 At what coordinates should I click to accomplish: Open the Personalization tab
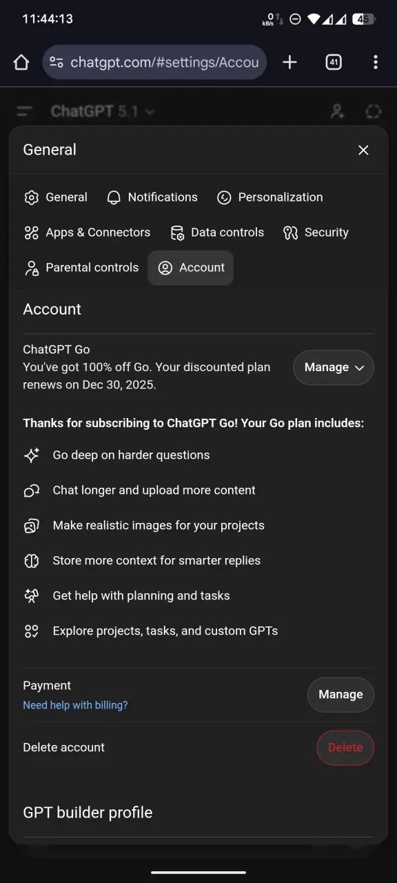pyautogui.click(x=269, y=197)
